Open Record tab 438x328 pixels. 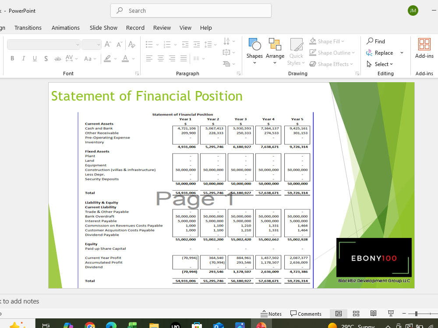(135, 28)
